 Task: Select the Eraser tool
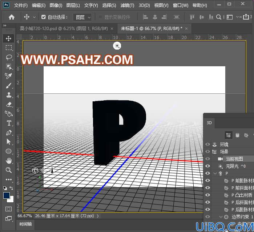8,104
